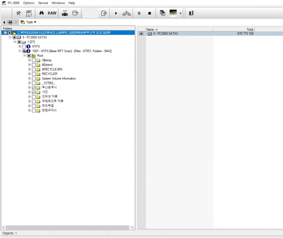Sort by the Total column header

(x=233, y=29)
